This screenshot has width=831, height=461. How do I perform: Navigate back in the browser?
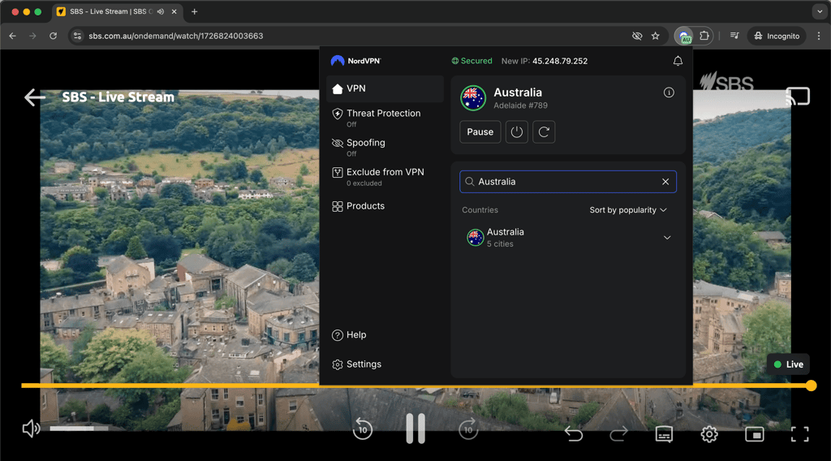coord(13,36)
